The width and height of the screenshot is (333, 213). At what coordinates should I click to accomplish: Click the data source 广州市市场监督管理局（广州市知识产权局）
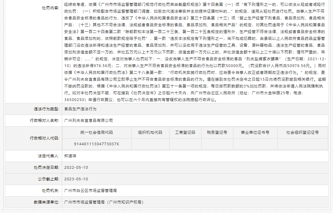103,202
